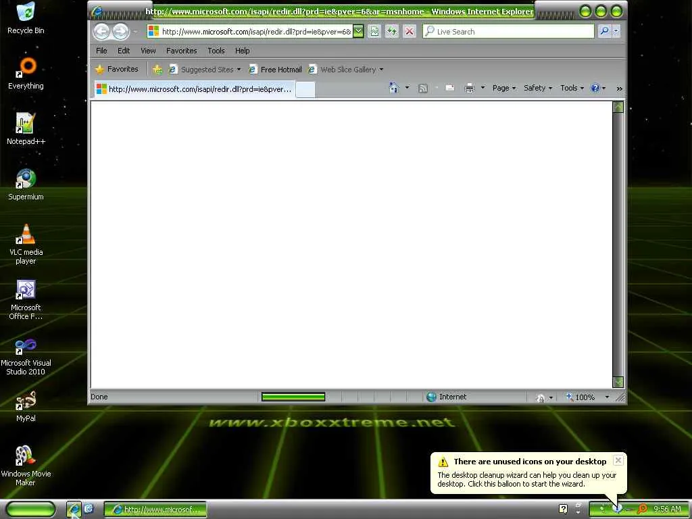
Task: Click the Favorites star button
Action: click(x=117, y=70)
